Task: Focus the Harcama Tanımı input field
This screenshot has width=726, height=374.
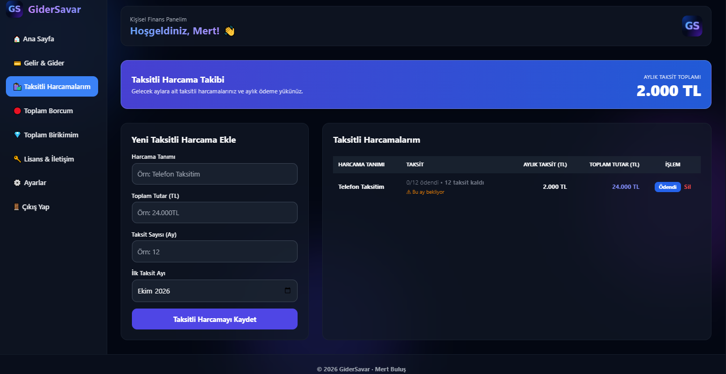Action: 214,174
